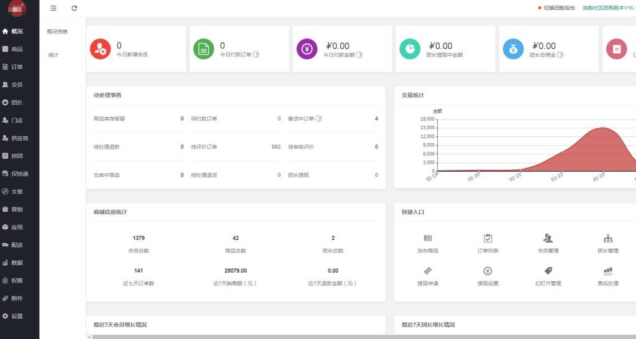This screenshot has height=339, width=636.
Task: Click the blurred logo avatar at top left
Action: pyautogui.click(x=17, y=9)
